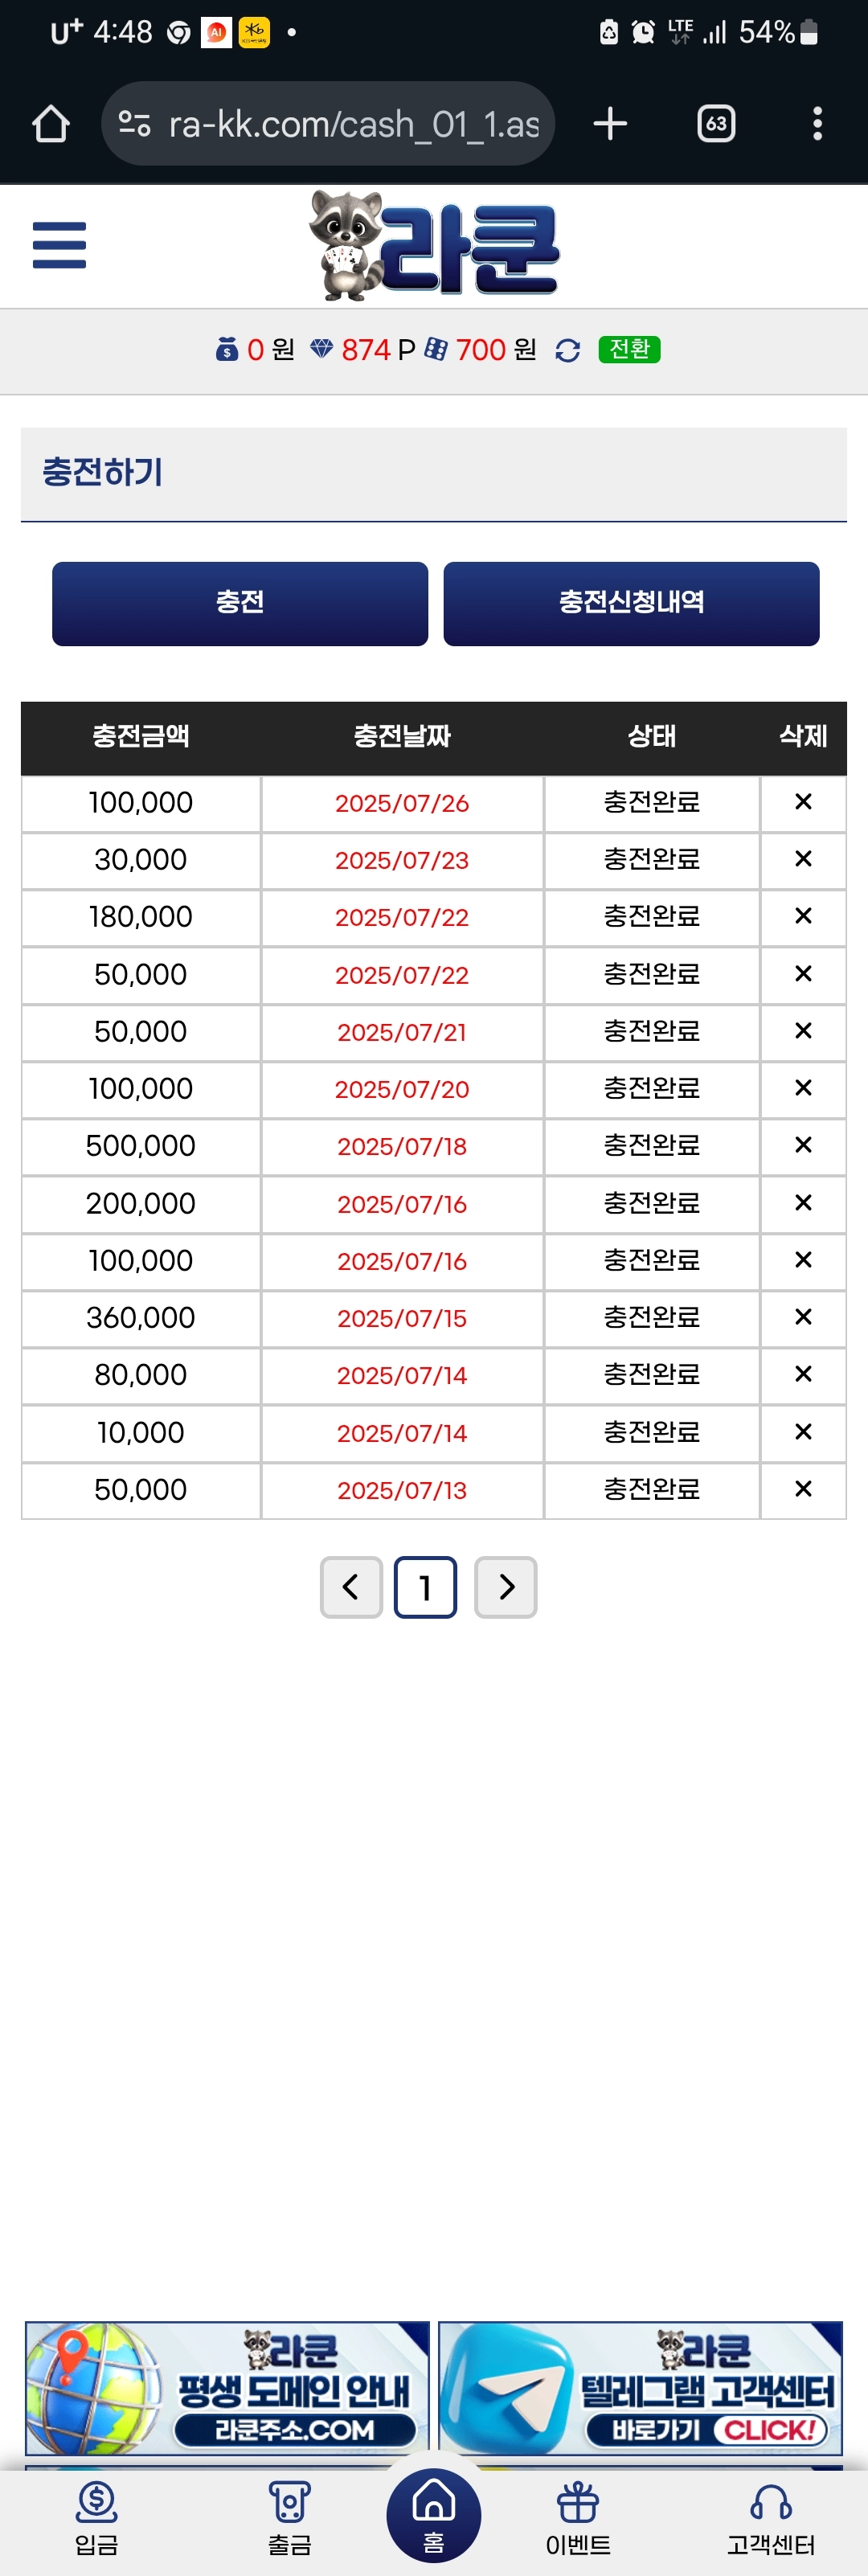Open the browser three-dot overflow menu
The image size is (868, 2576).
(x=817, y=124)
